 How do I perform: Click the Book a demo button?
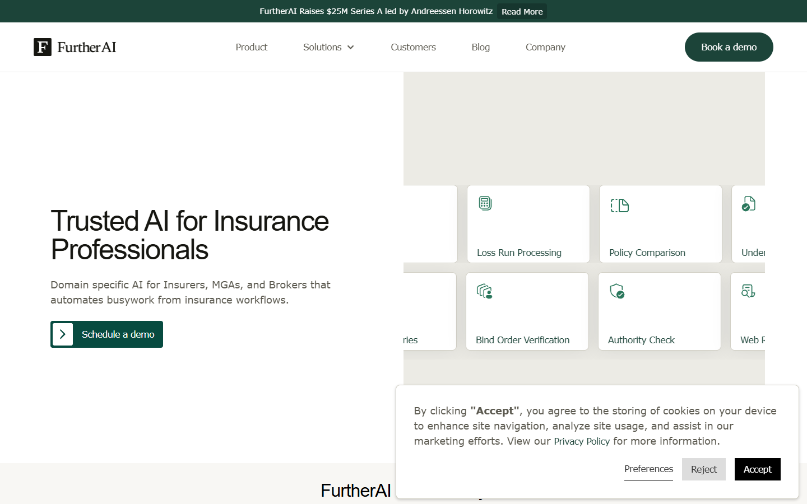point(729,47)
